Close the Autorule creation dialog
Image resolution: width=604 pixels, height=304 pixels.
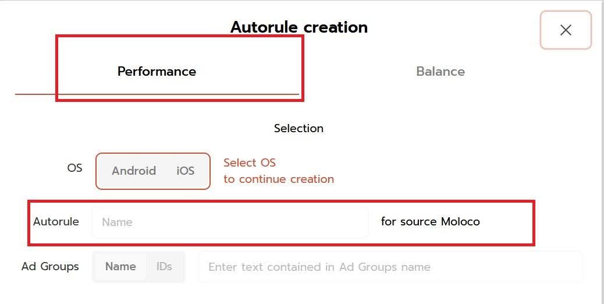(566, 30)
